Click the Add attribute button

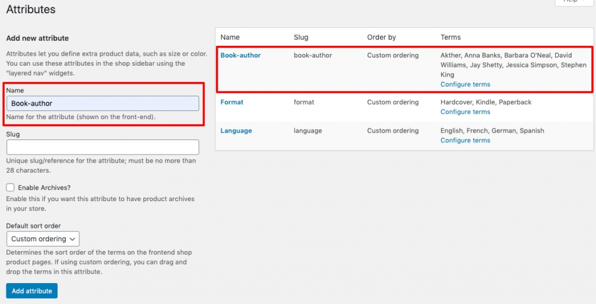click(31, 291)
